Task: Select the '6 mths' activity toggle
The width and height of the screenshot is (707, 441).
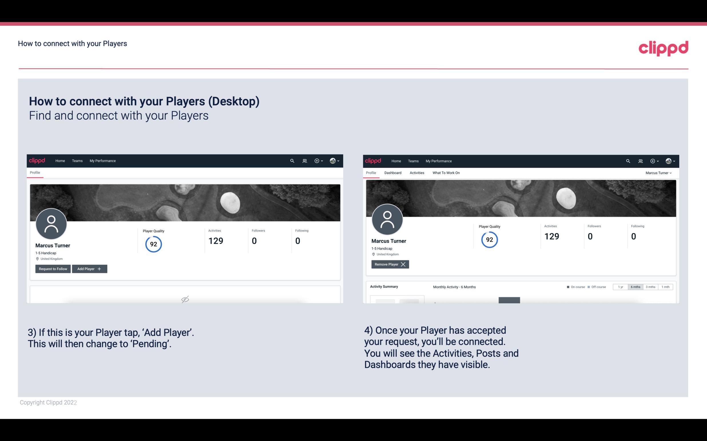Action: click(x=635, y=287)
